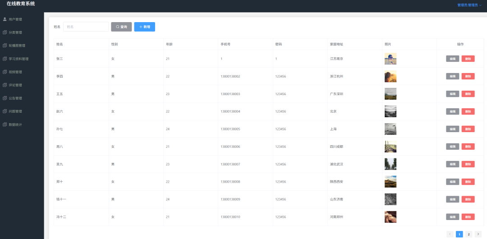The width and height of the screenshot is (487, 239).
Task: Edit the 周八 row
Action: tap(453, 147)
